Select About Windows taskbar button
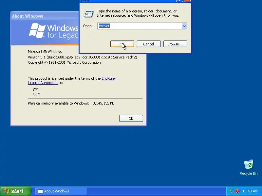 point(61,191)
